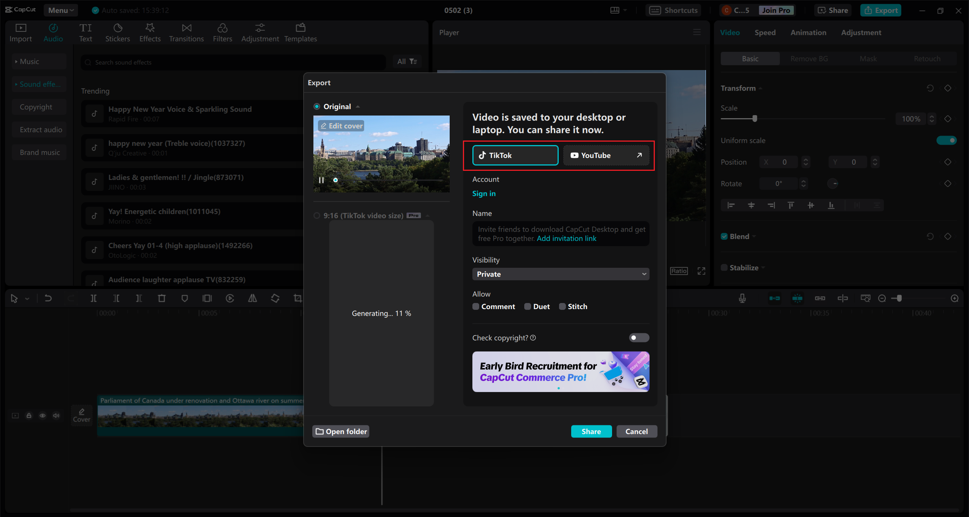Screen dimensions: 969x517
Task: Pause the export preview playback
Action: (x=321, y=180)
